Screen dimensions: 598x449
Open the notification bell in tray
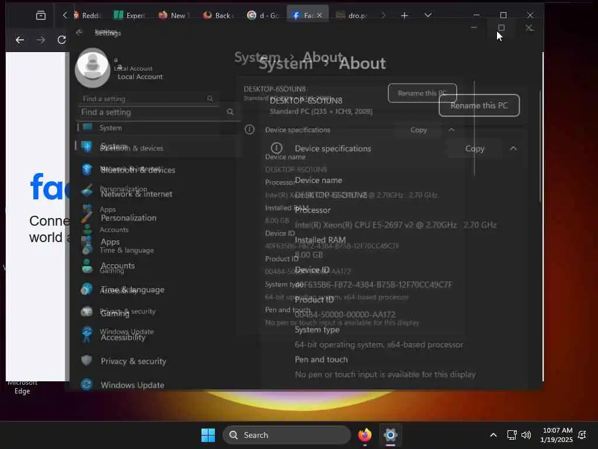pos(582,435)
